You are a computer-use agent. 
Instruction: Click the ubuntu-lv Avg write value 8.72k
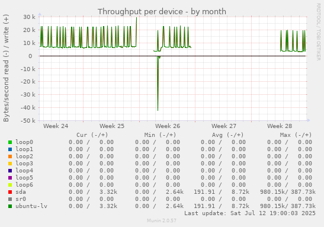pos(240,206)
